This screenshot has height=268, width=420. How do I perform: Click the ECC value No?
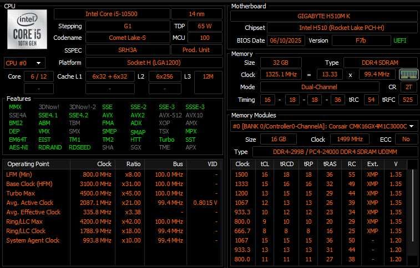click(406, 140)
